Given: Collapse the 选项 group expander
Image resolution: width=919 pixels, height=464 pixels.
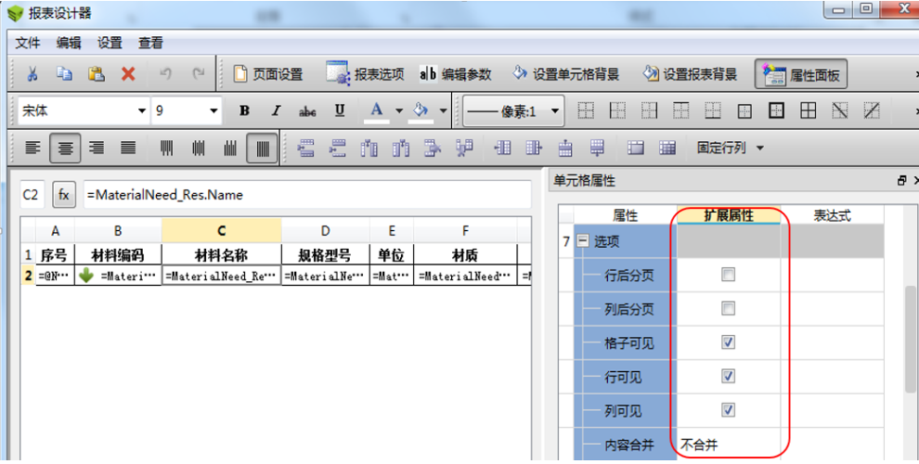Looking at the screenshot, I should click(583, 240).
